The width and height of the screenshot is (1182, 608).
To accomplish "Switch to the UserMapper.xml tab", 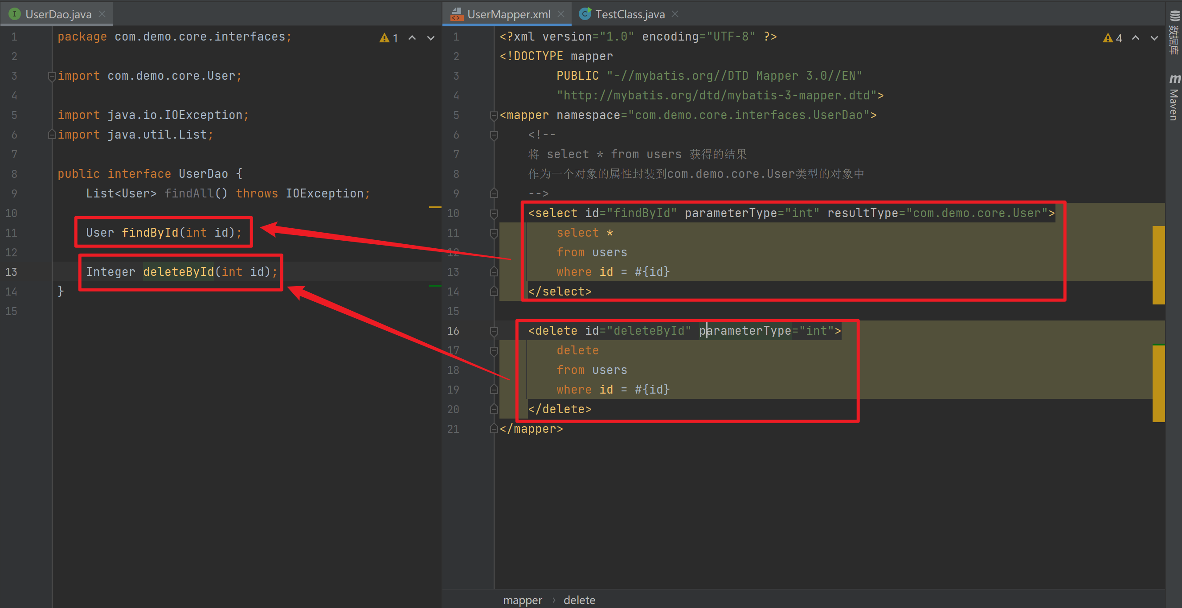I will [508, 14].
